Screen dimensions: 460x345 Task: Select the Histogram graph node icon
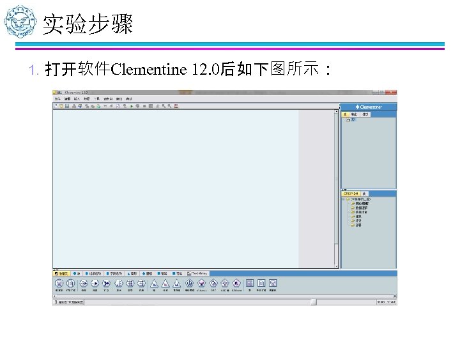pyautogui.click(x=176, y=284)
